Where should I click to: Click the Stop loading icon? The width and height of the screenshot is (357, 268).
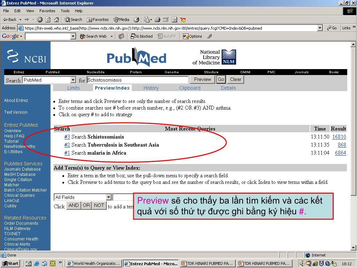click(x=40, y=20)
